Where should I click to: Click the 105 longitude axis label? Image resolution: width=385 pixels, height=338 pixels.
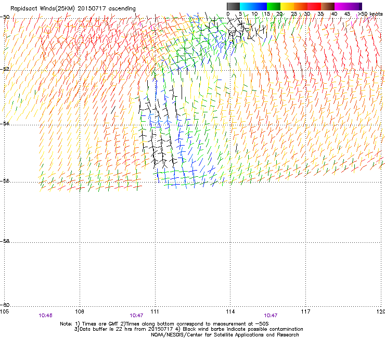pyautogui.click(x=4, y=311)
